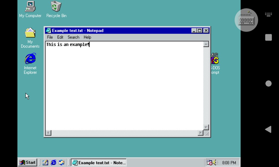279x167 pixels.
Task: Open the Help menu in Notepad
Action: 87,37
